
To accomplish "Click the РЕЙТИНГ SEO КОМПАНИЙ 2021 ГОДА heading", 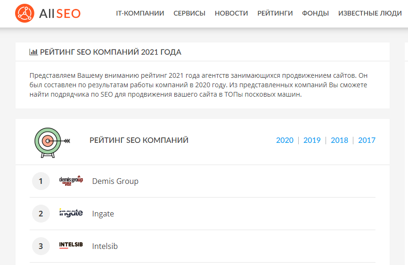I will tap(111, 52).
